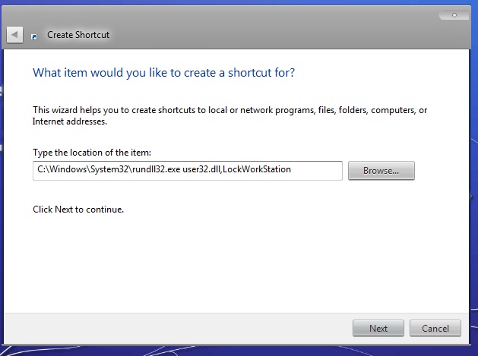The image size is (478, 356).
Task: Click the shortcut icon beside the Create Shortcut title
Action: [34, 36]
